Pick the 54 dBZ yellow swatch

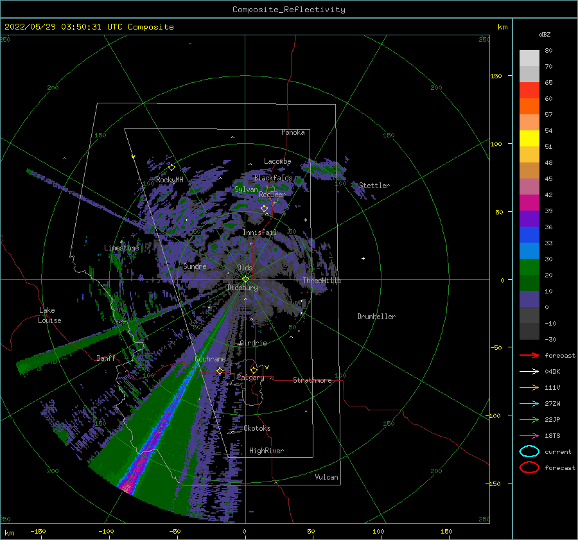tap(529, 138)
